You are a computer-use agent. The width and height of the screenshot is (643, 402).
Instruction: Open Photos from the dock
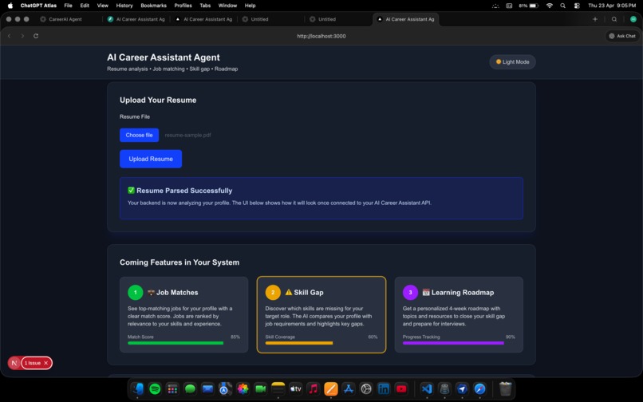[243, 388]
